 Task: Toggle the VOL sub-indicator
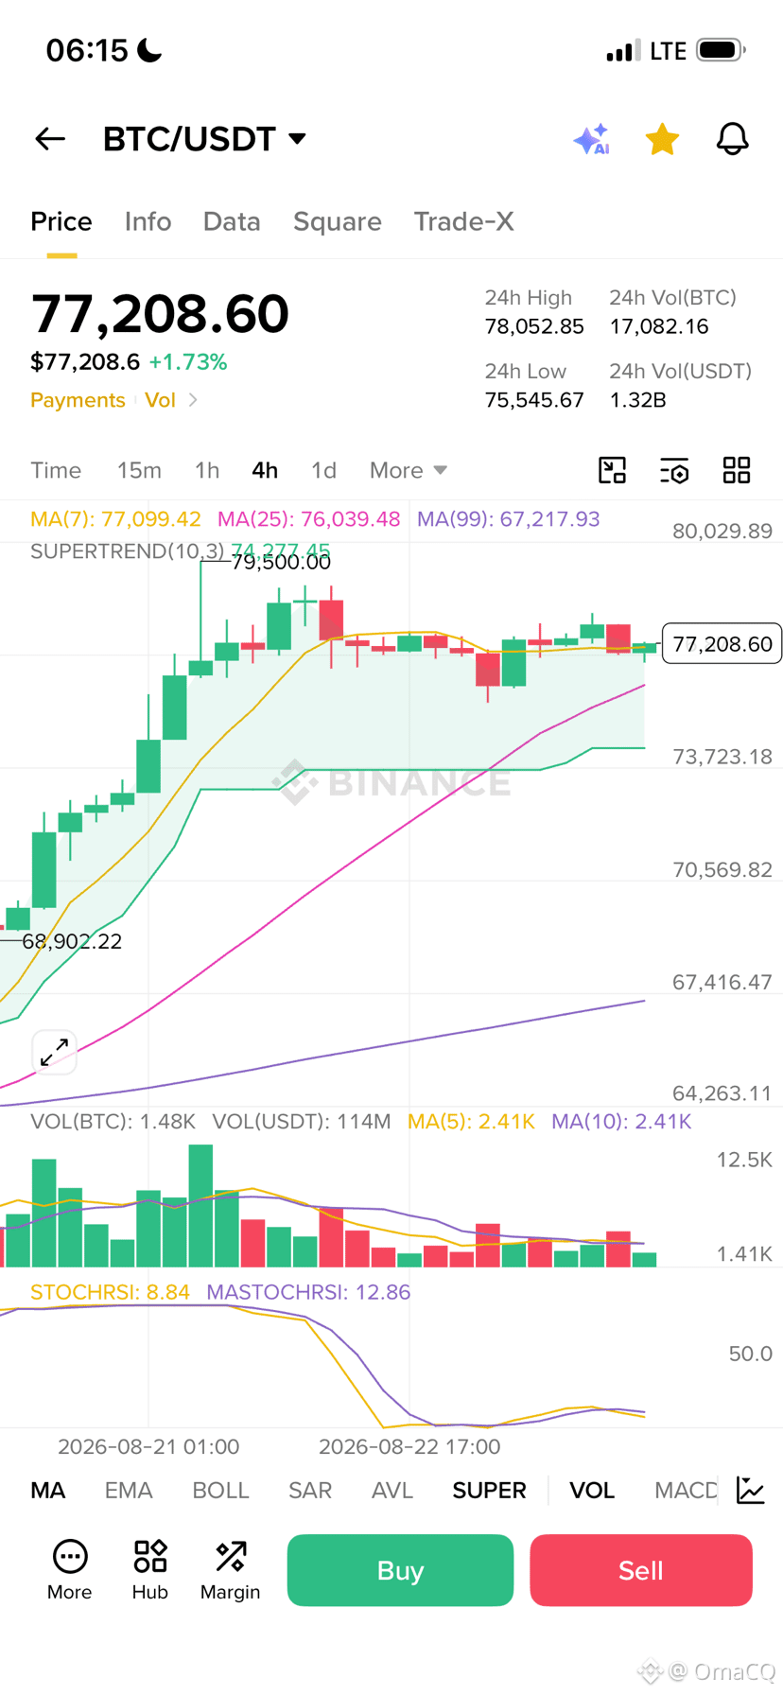tap(592, 1491)
